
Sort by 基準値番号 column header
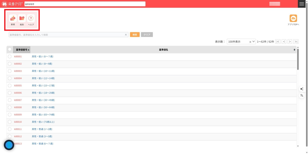pos(22,49)
